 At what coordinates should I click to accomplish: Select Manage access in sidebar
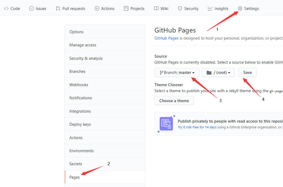pos(105,45)
